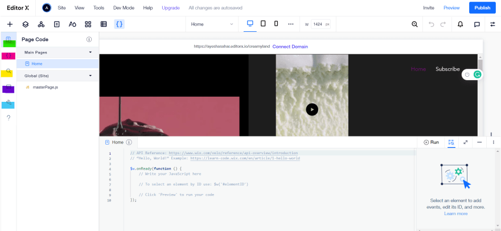
Task: Click the Editor X logo
Action: point(18,8)
